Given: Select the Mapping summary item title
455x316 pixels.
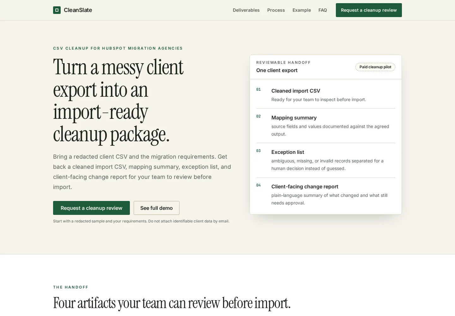Looking at the screenshot, I should coord(294,118).
